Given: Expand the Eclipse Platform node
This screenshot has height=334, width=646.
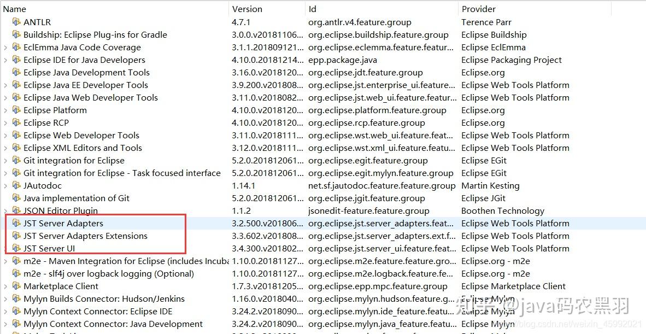Looking at the screenshot, I should (x=5, y=110).
